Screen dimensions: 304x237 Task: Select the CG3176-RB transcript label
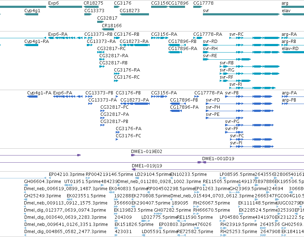click(126, 34)
